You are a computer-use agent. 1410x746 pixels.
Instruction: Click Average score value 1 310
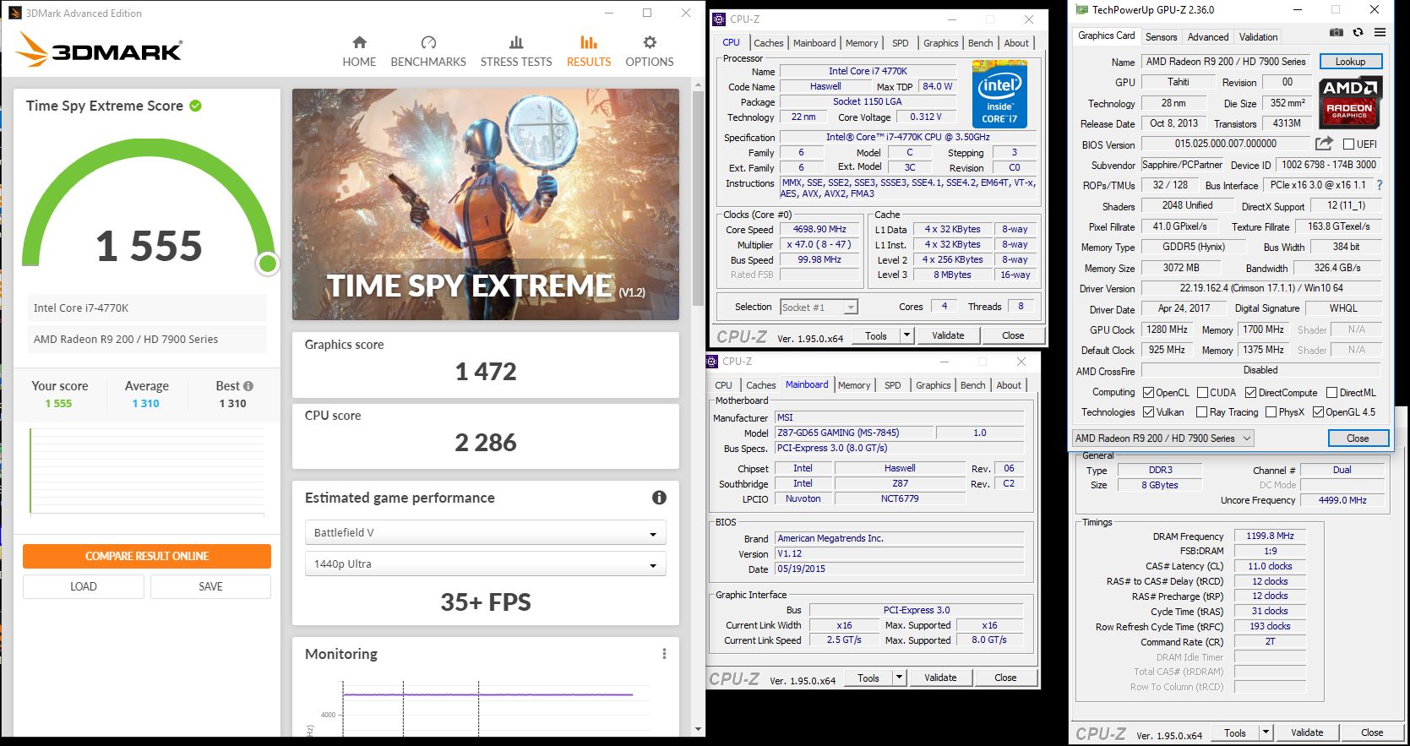click(145, 404)
